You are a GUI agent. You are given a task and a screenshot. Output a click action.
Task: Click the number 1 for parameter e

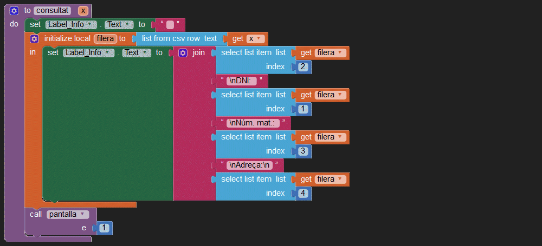coord(105,228)
